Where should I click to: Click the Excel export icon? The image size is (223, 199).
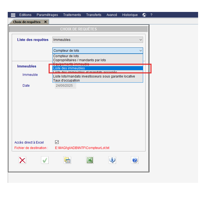click(x=90, y=160)
